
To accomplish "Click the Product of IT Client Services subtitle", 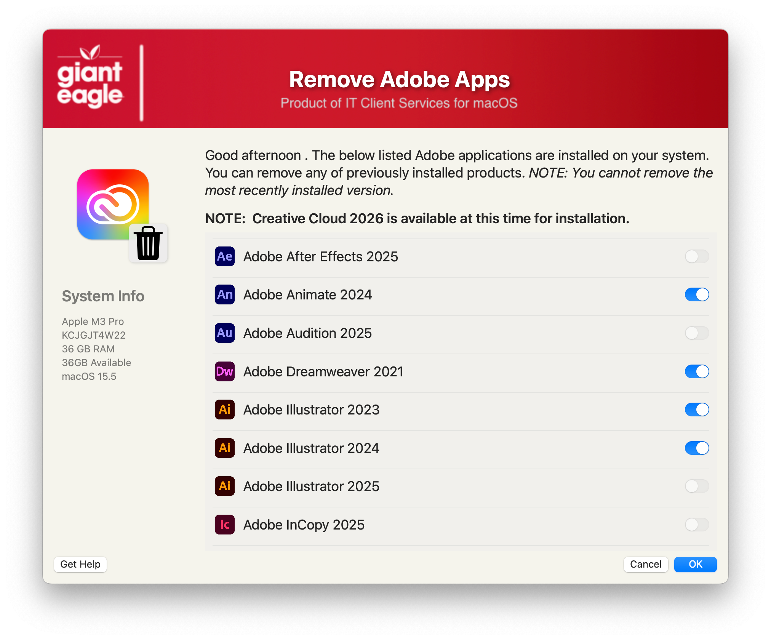I will tap(399, 103).
